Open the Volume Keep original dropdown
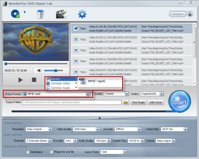Image resolution: width=199 pixels, height=159 pixels. (174, 141)
